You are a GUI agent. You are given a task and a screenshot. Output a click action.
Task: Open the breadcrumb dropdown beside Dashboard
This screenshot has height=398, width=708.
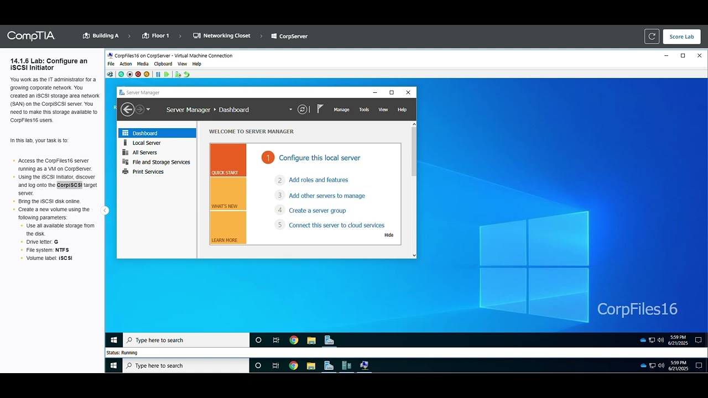[x=290, y=109]
